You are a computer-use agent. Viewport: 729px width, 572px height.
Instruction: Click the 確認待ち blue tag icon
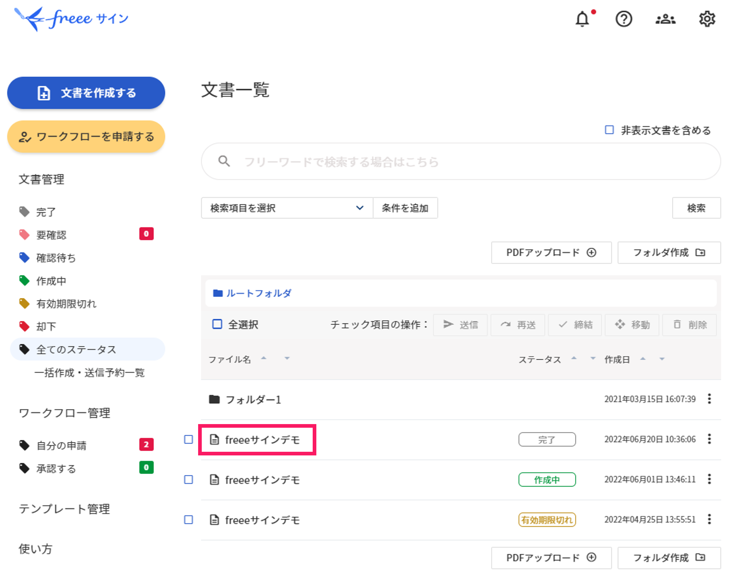pos(24,258)
